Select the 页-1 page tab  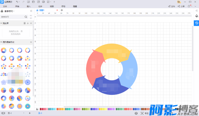(40, 113)
